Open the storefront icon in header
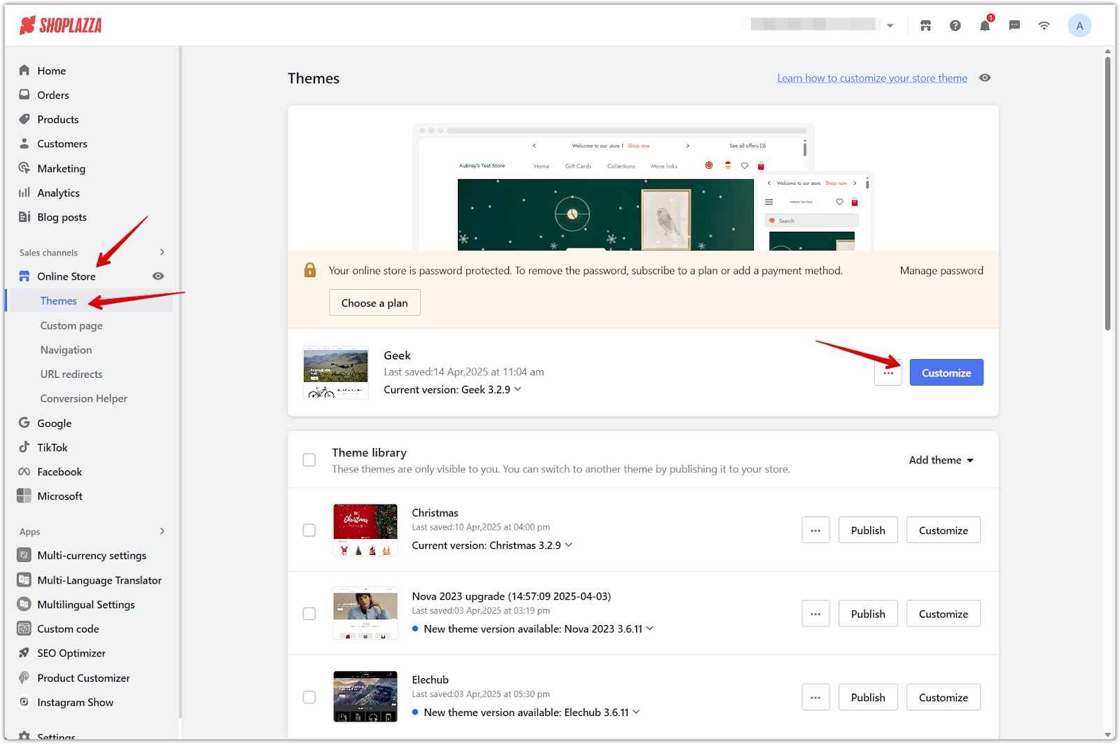1120x744 pixels. (925, 25)
